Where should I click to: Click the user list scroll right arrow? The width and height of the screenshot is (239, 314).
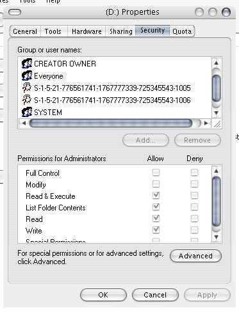click(206, 123)
